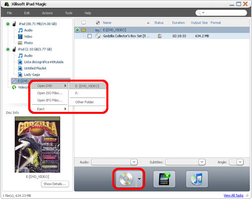Open the Angle dropdown

[x=240, y=162]
